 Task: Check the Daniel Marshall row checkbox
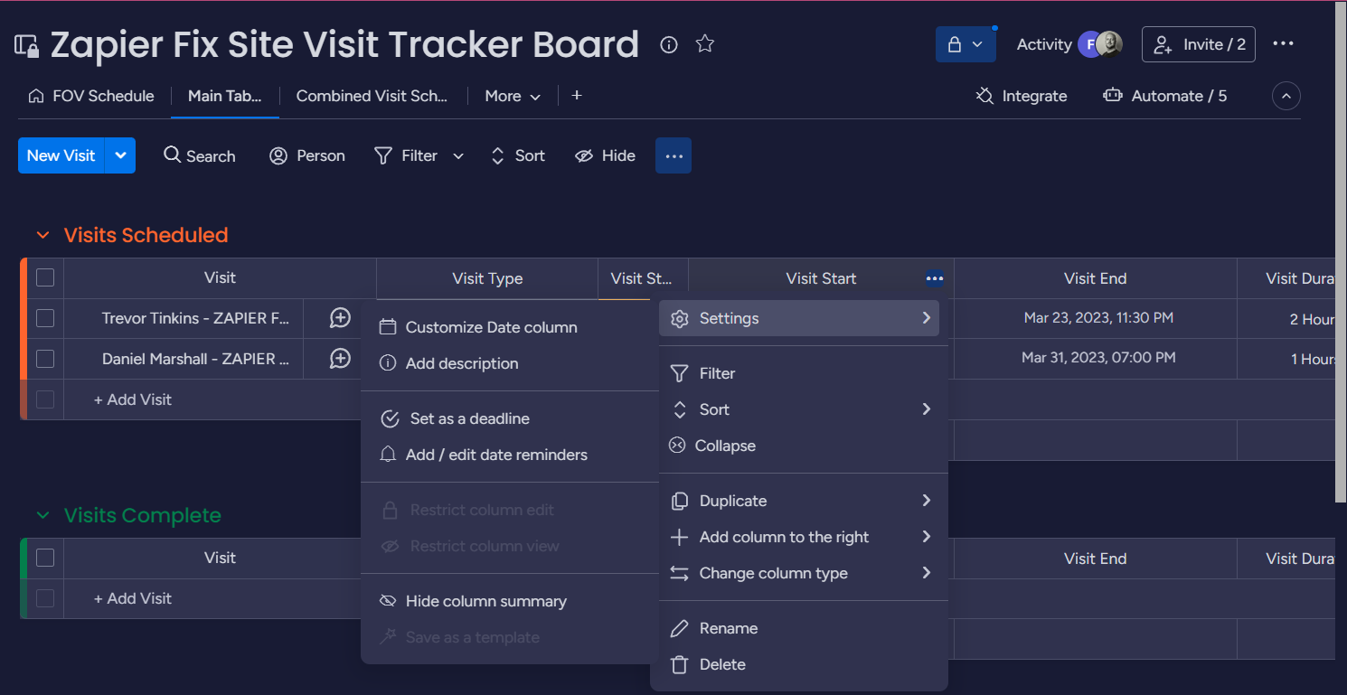tap(45, 359)
